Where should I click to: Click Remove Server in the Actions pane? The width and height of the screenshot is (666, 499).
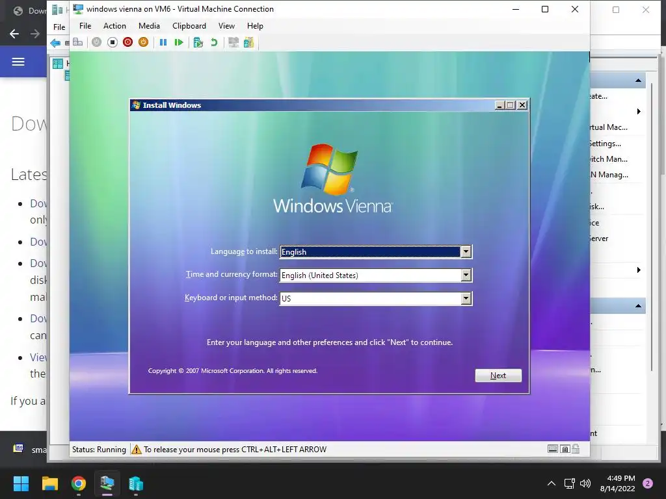[x=599, y=238]
